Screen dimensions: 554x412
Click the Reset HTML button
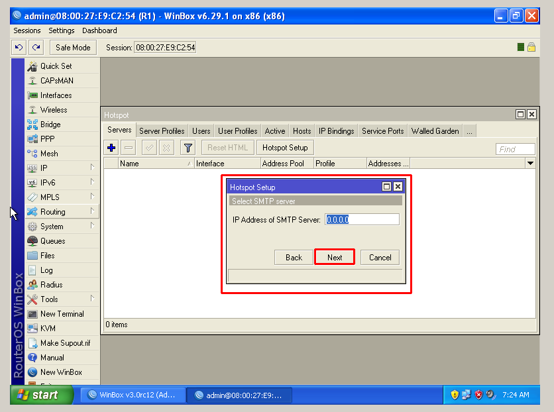point(228,148)
